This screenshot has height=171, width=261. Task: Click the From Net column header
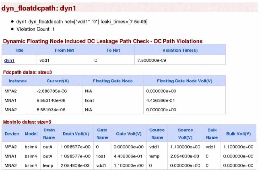click(64, 50)
